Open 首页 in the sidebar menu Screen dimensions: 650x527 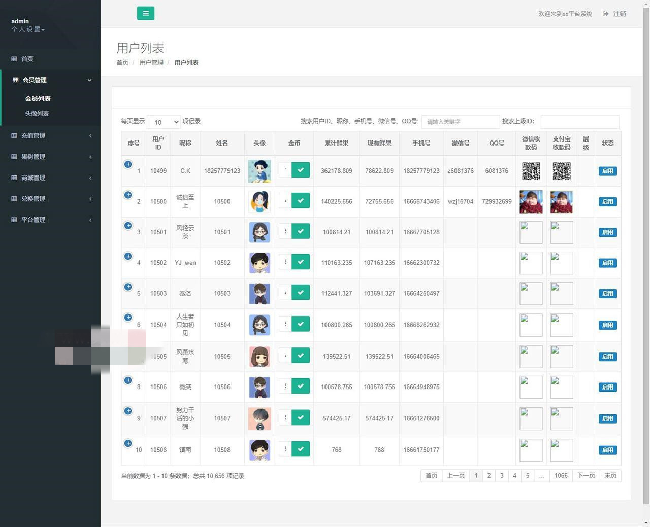tap(27, 59)
